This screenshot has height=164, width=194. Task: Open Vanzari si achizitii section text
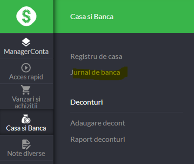pos(26,102)
